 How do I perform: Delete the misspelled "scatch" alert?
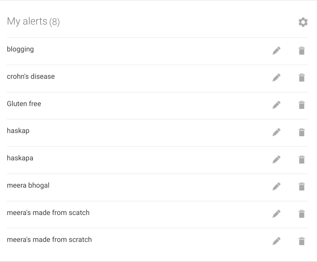pos(302,214)
